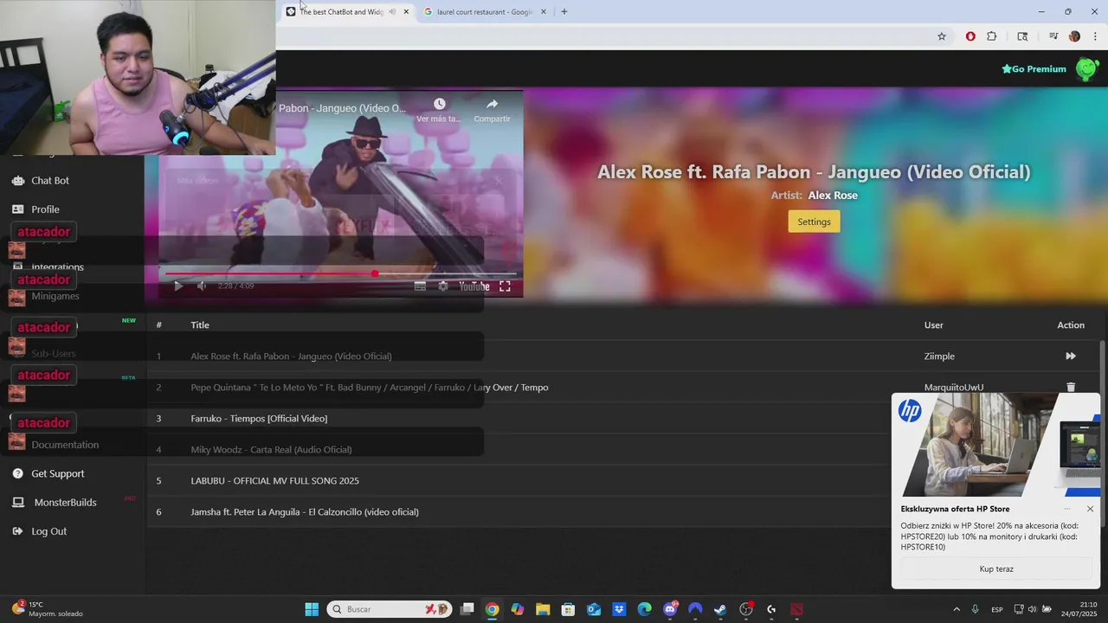Click the MonsterBuilds monitor icon
This screenshot has height=623, width=1108.
pos(17,502)
